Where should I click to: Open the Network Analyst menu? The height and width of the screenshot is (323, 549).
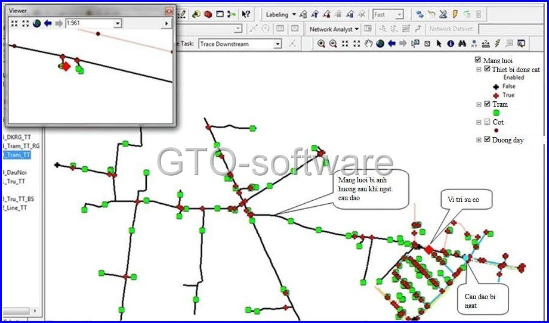334,29
